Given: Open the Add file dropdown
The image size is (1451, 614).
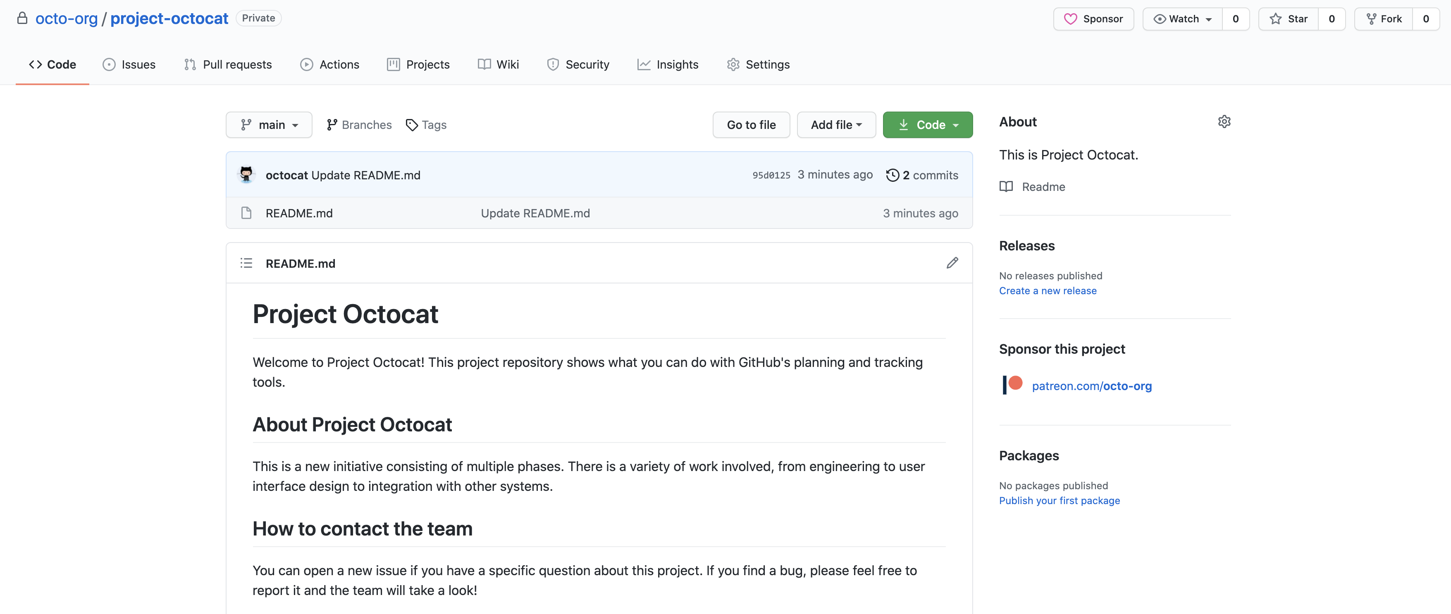Looking at the screenshot, I should tap(836, 124).
